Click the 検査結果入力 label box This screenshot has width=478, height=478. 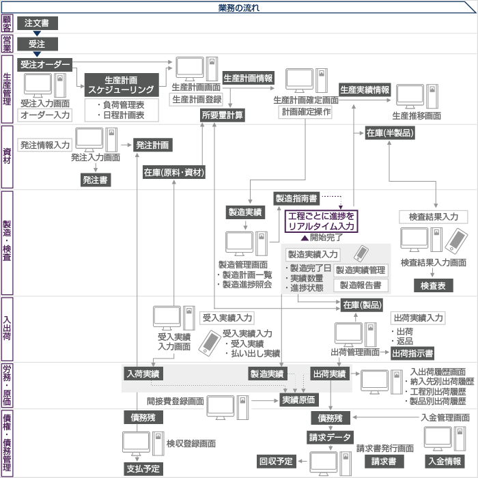[434, 216]
